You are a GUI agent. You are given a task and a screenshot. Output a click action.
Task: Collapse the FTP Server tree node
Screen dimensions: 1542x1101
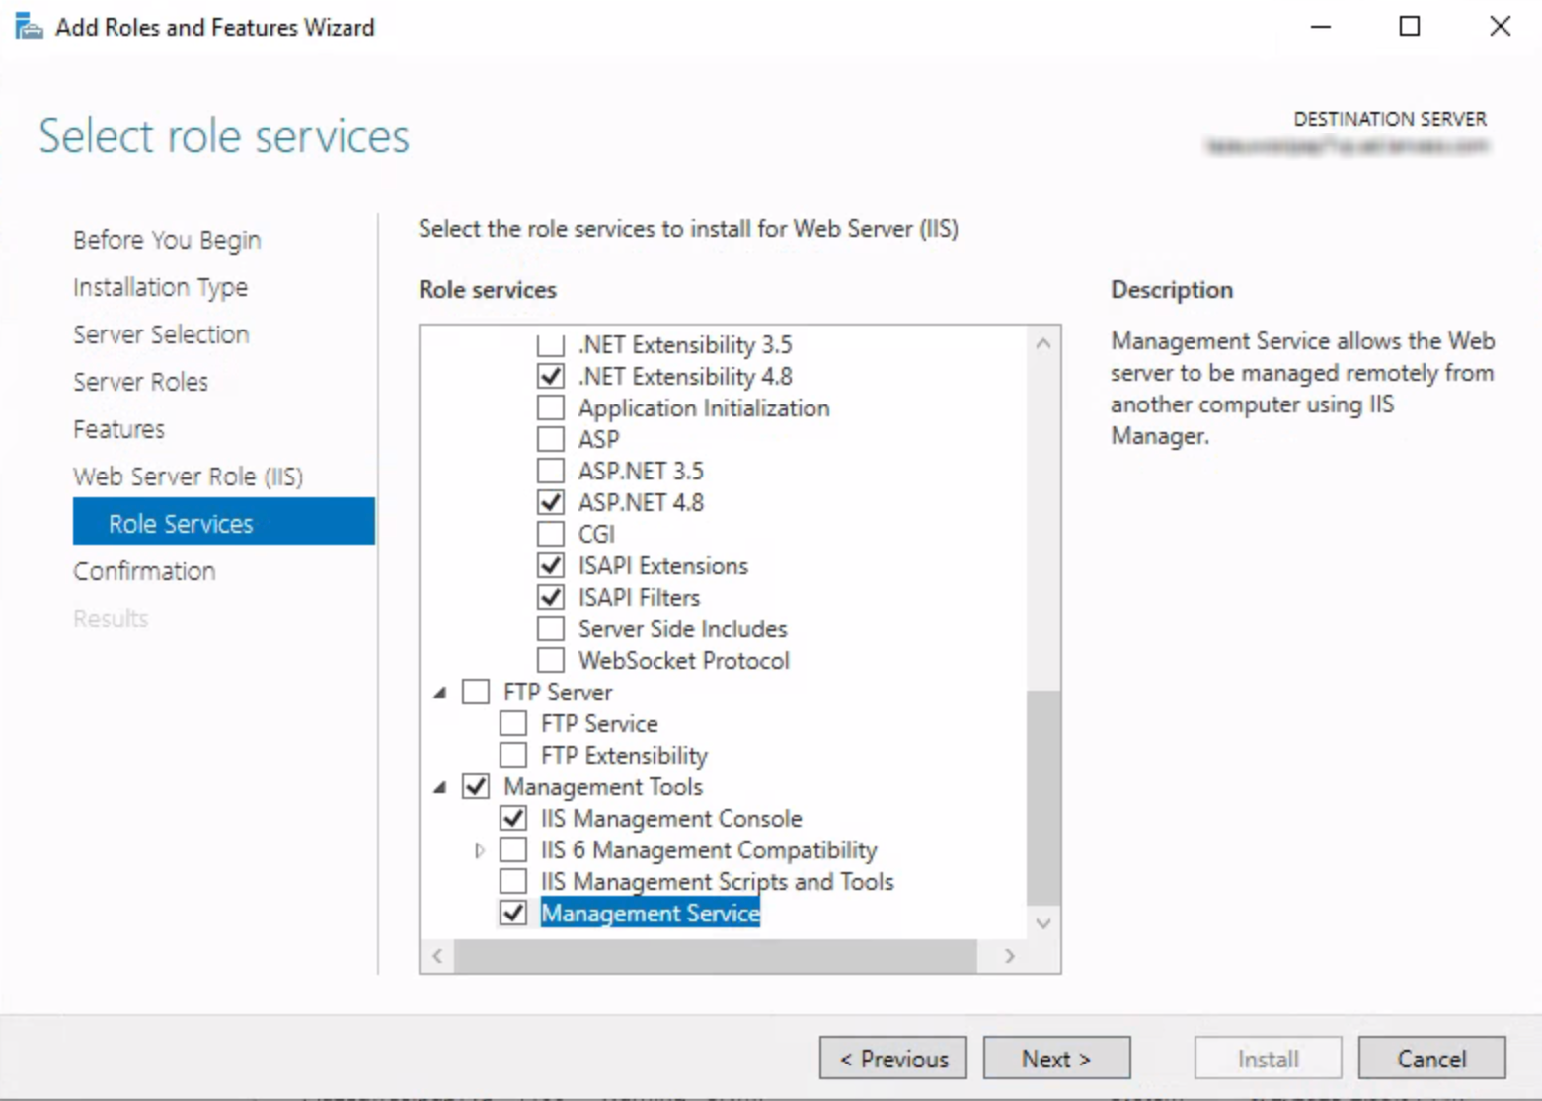[440, 693]
